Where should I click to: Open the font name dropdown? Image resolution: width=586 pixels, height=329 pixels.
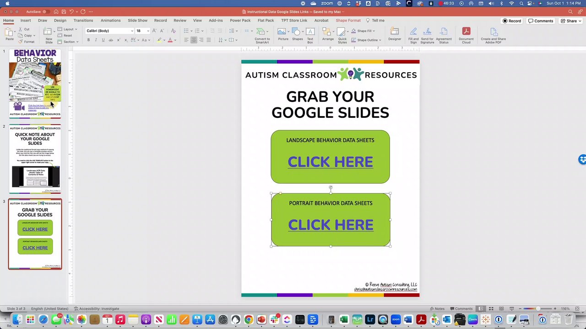pos(132,31)
